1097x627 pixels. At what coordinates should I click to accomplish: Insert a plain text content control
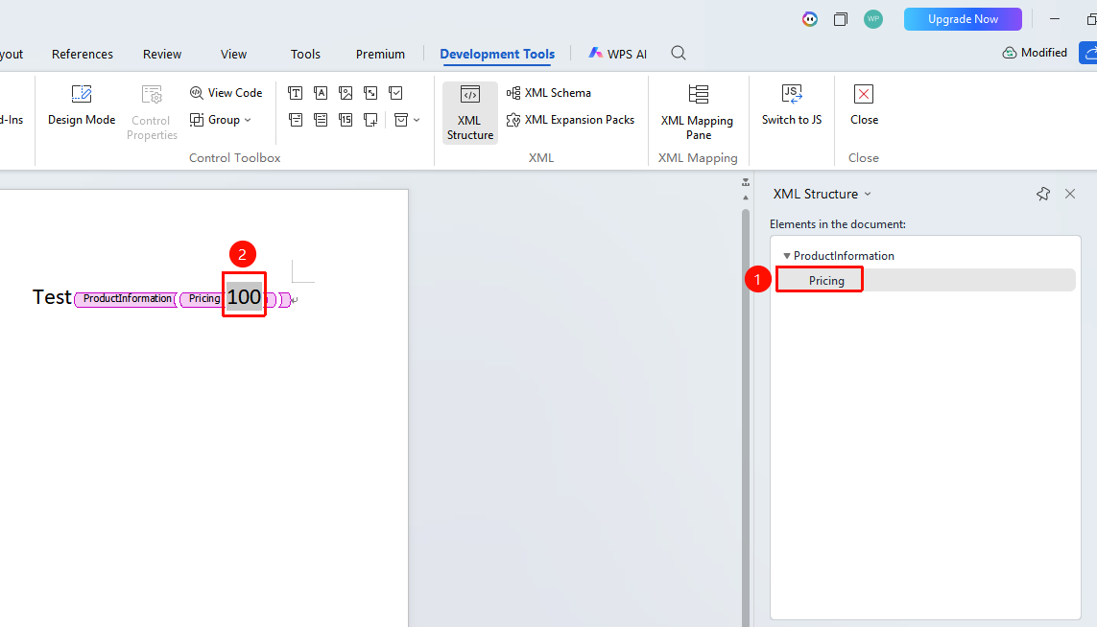(x=321, y=93)
